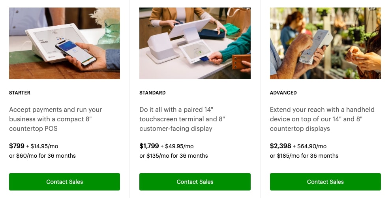This screenshot has height=198, width=390.
Task: Click the compact 8" countertop POS description
Action: pos(56,119)
